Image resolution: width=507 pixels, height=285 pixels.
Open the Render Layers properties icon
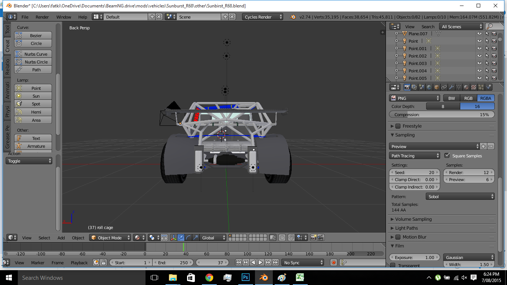point(414,87)
